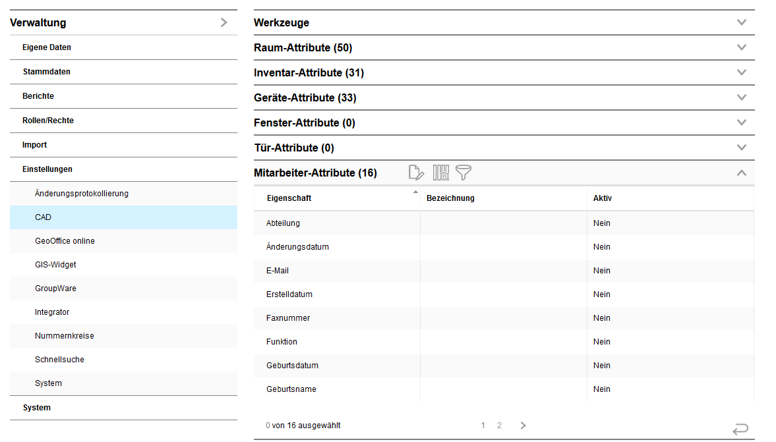Go to next page with arrow

pos(523,426)
